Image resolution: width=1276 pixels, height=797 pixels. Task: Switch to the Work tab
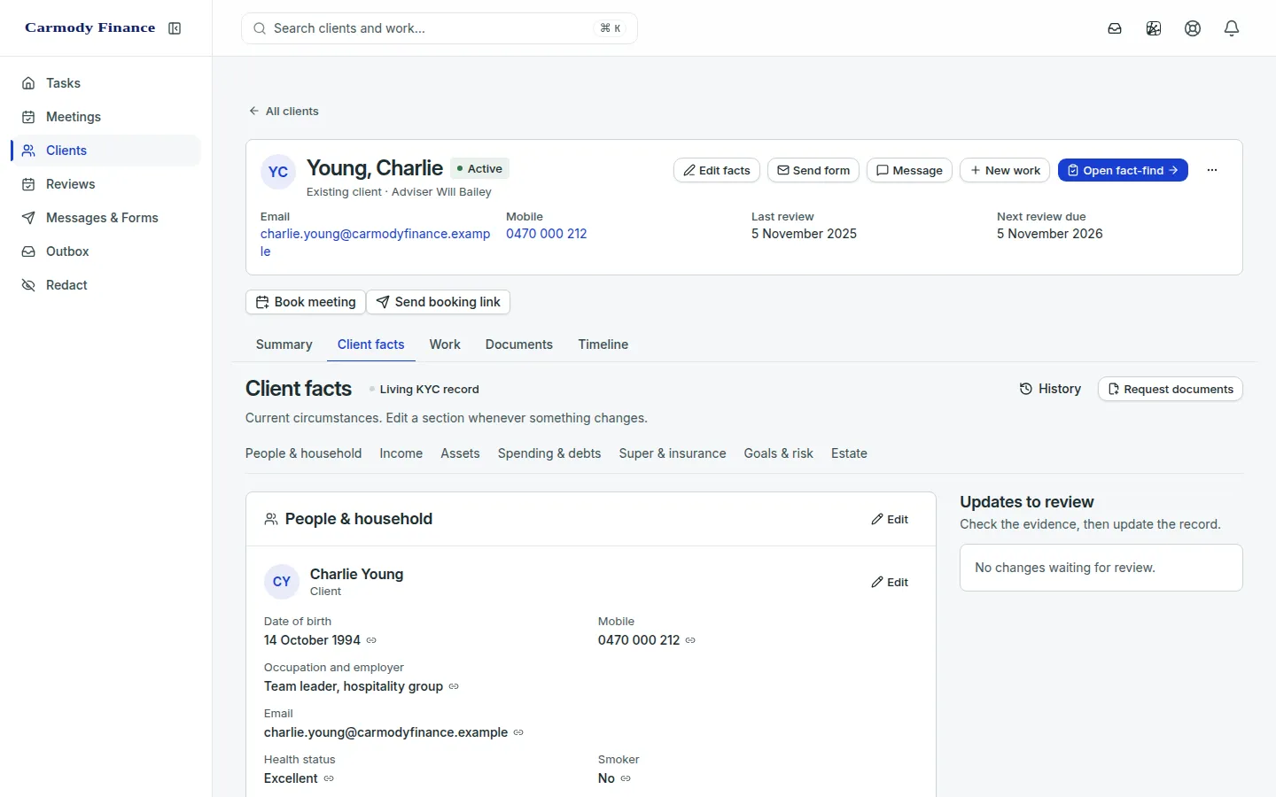tap(445, 344)
